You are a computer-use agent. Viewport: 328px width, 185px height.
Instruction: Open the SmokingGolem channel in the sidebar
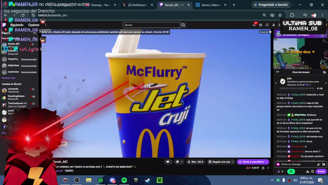[19, 97]
